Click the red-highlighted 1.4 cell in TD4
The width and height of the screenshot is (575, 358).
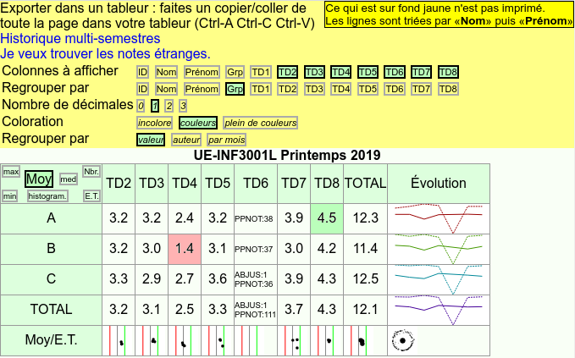coord(185,249)
